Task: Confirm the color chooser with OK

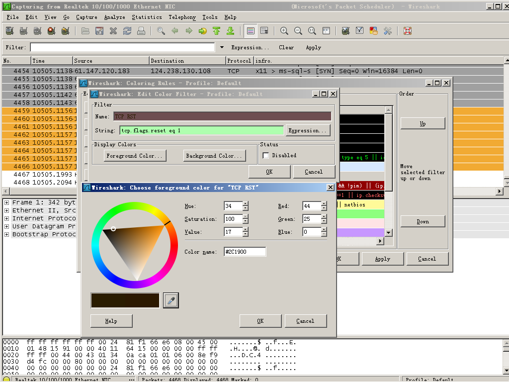Action: point(260,321)
